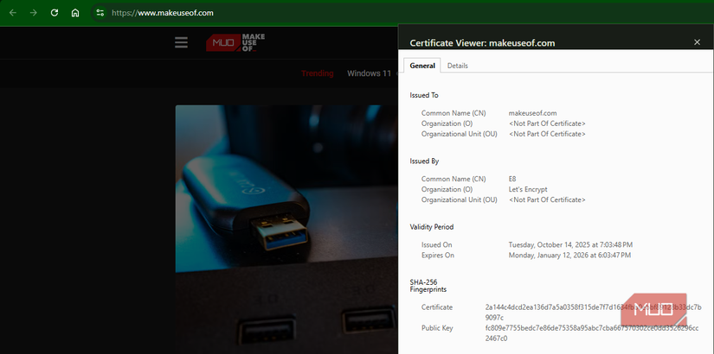Click Organization value under Issued To

(x=547, y=123)
